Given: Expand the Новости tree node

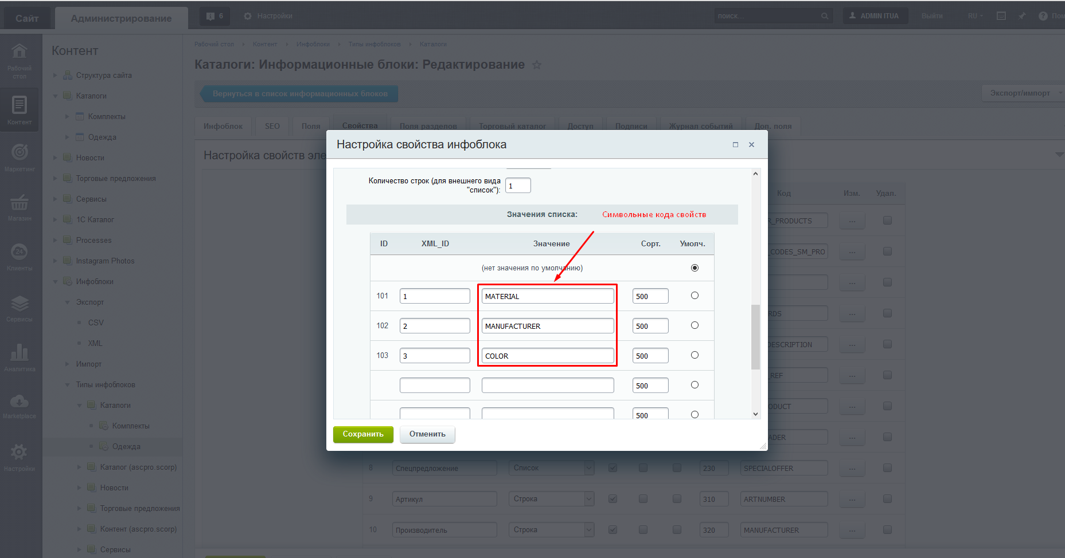Looking at the screenshot, I should (x=56, y=158).
